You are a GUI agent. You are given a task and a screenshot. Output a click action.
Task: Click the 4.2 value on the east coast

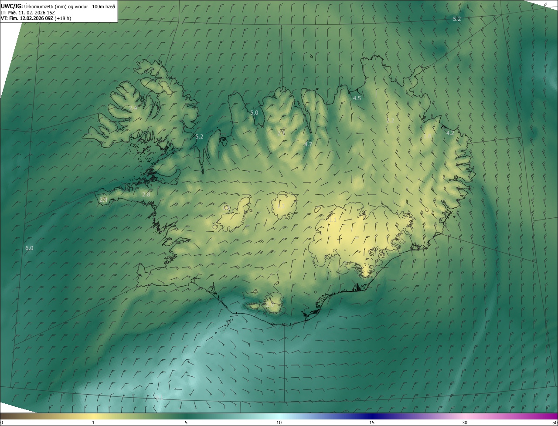450,133
